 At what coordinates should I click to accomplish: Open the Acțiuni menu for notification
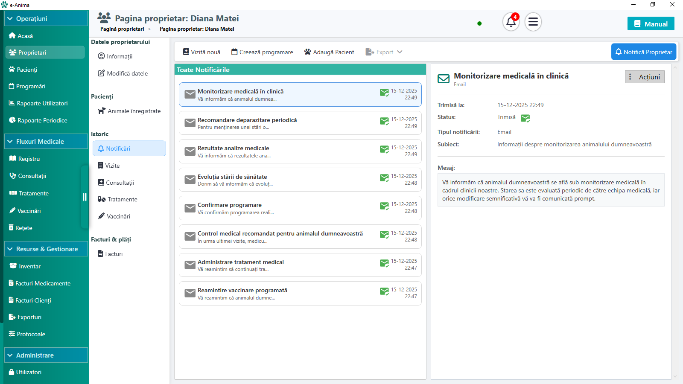(x=645, y=77)
